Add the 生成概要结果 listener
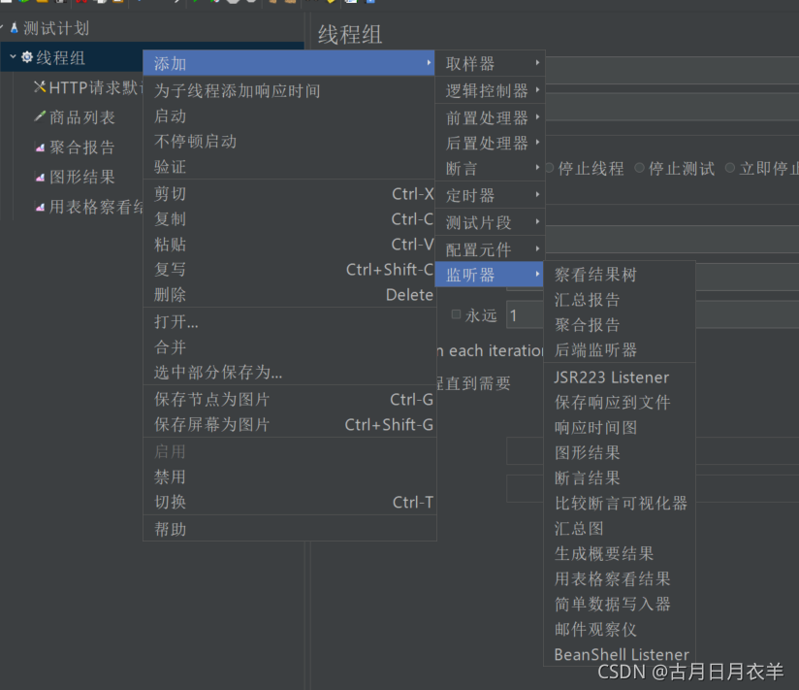The width and height of the screenshot is (799, 690). pos(620,553)
